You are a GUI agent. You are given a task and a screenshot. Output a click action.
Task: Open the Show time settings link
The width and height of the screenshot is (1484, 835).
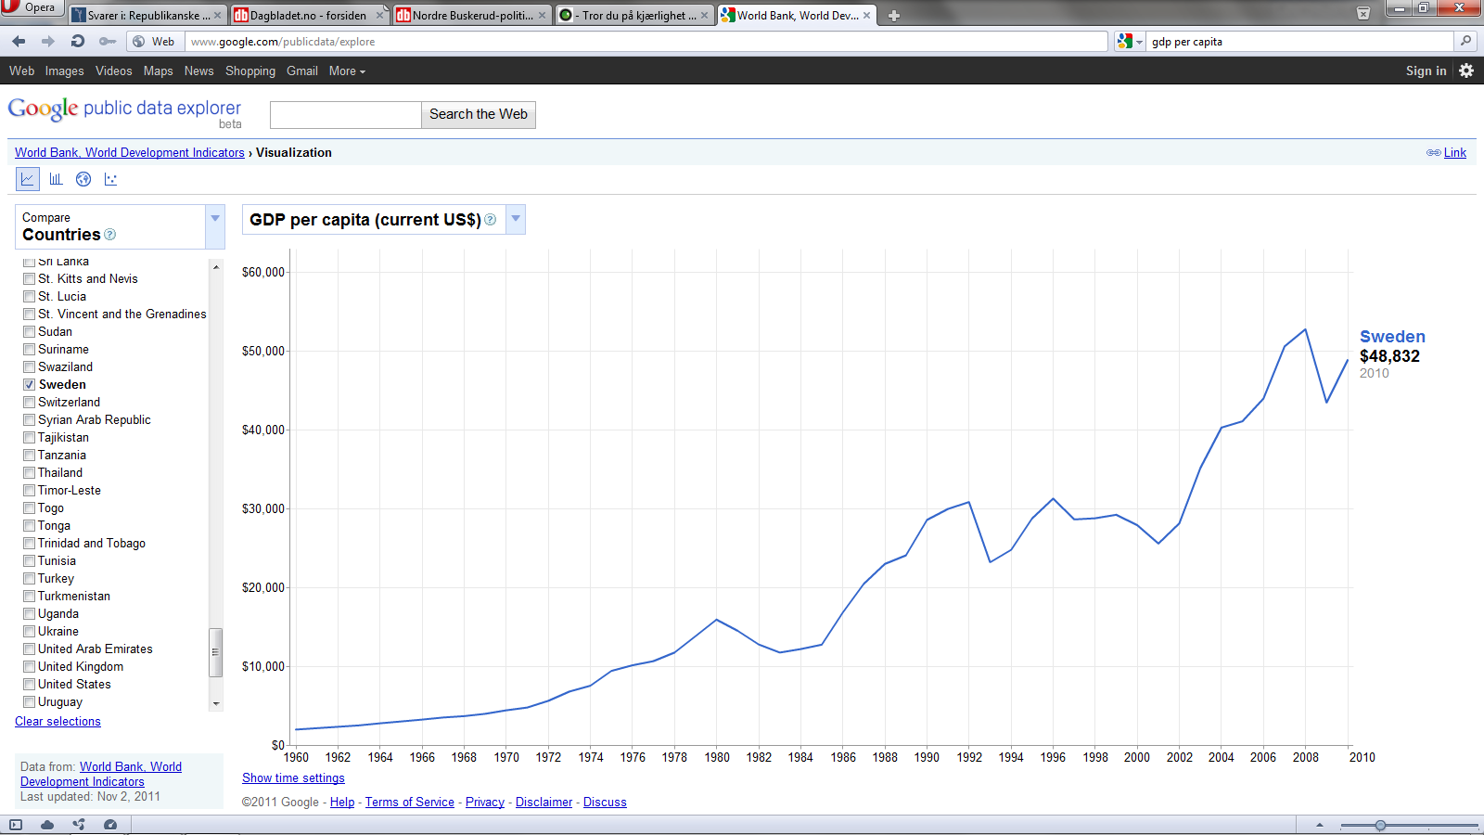(293, 778)
